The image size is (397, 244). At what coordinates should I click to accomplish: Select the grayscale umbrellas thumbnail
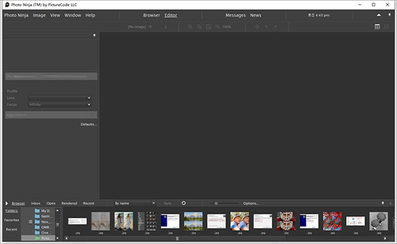click(378, 221)
